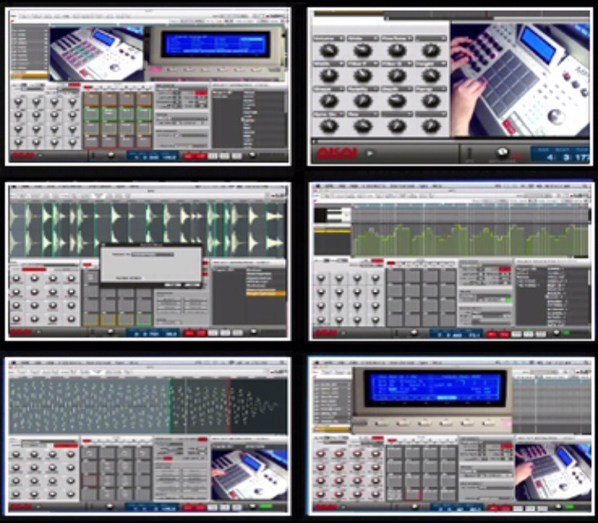Select the orange highlighted row left of the large blue LCD

coord(332,429)
